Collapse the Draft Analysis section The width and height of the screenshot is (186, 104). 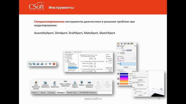[135, 70]
